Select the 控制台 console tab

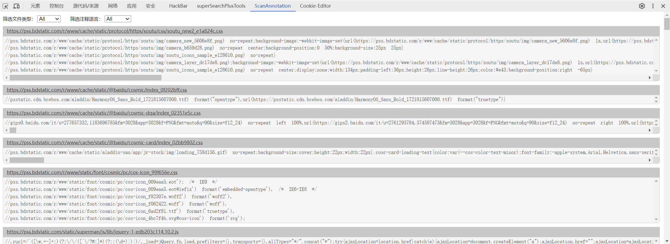click(x=56, y=6)
